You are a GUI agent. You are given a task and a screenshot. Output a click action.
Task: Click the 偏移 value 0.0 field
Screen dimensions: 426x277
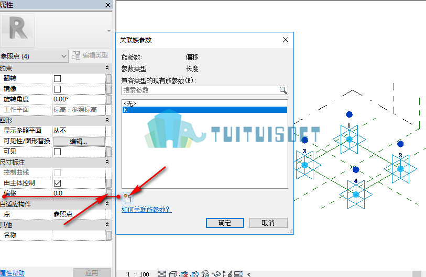click(x=79, y=193)
